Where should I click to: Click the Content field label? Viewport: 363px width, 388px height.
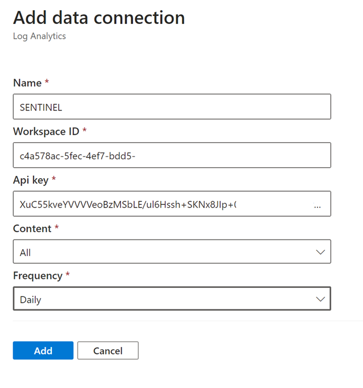[x=33, y=228]
